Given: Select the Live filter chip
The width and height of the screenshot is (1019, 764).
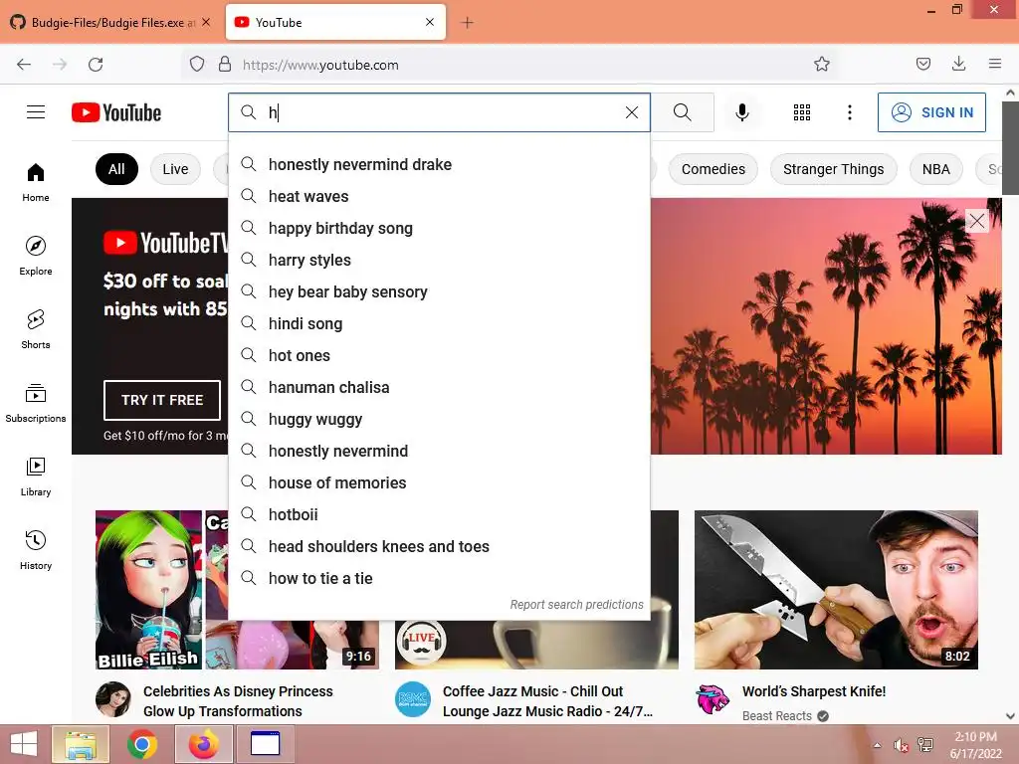Looking at the screenshot, I should pos(175,169).
